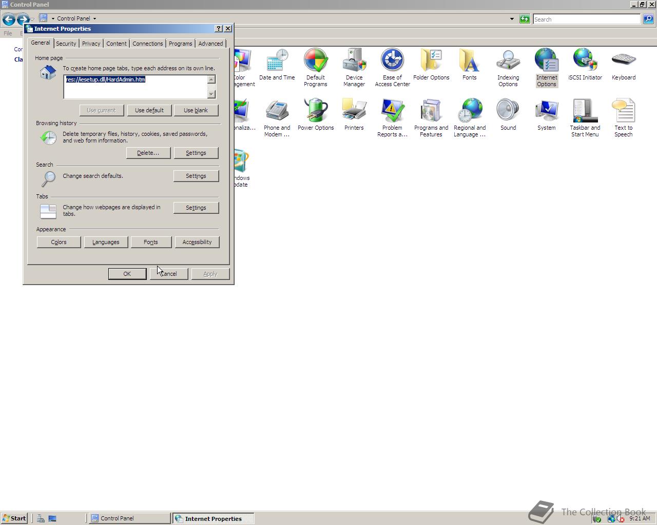The image size is (657, 525).
Task: Open Date and Time control panel icon
Action: click(x=277, y=65)
